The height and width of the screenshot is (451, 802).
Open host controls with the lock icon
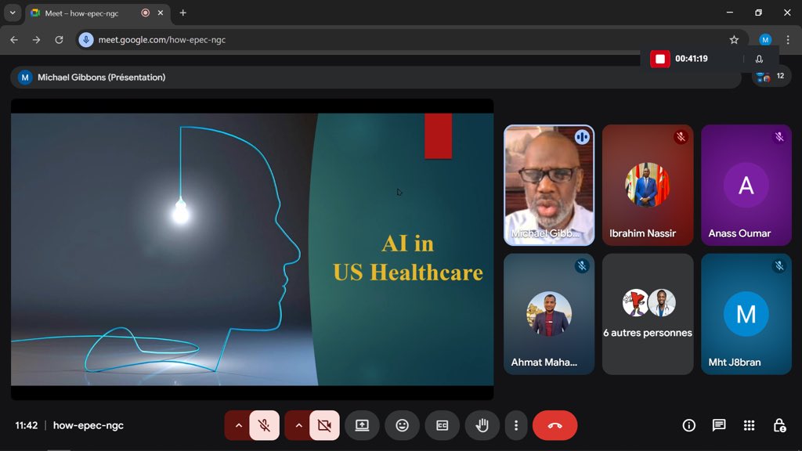click(779, 425)
